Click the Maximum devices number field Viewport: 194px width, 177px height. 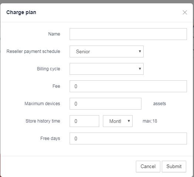106,104
